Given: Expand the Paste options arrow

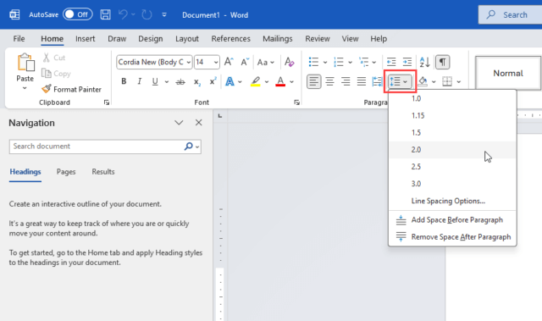Looking at the screenshot, I should coord(25,88).
